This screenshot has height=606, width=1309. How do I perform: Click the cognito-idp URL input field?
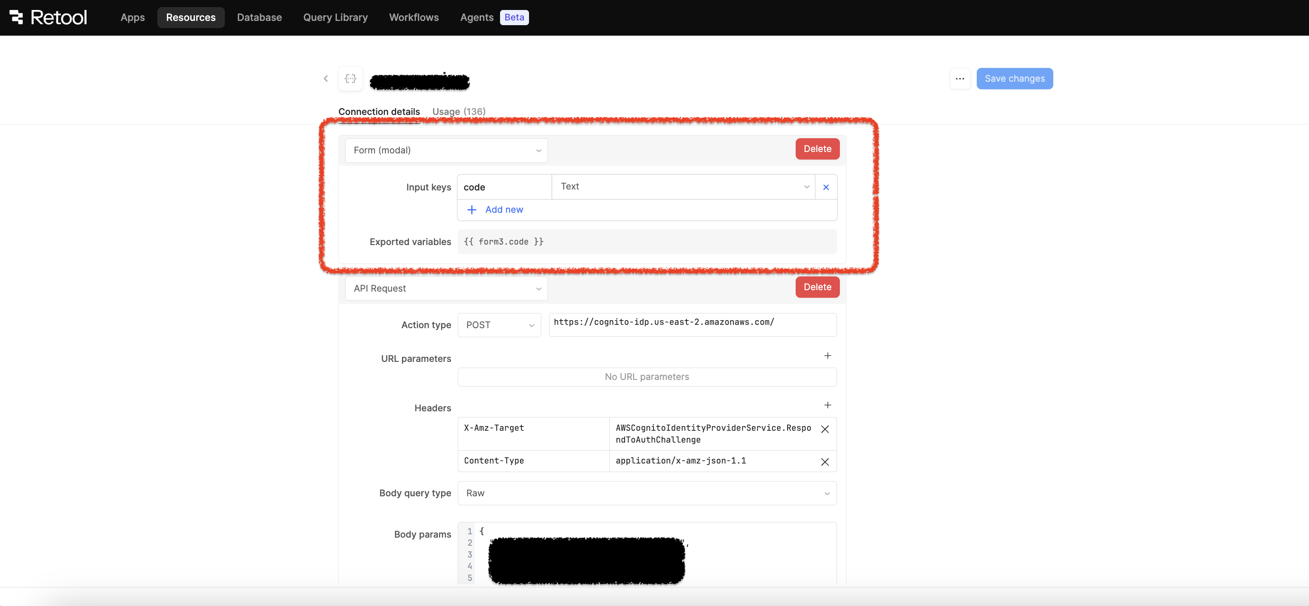[x=692, y=325]
